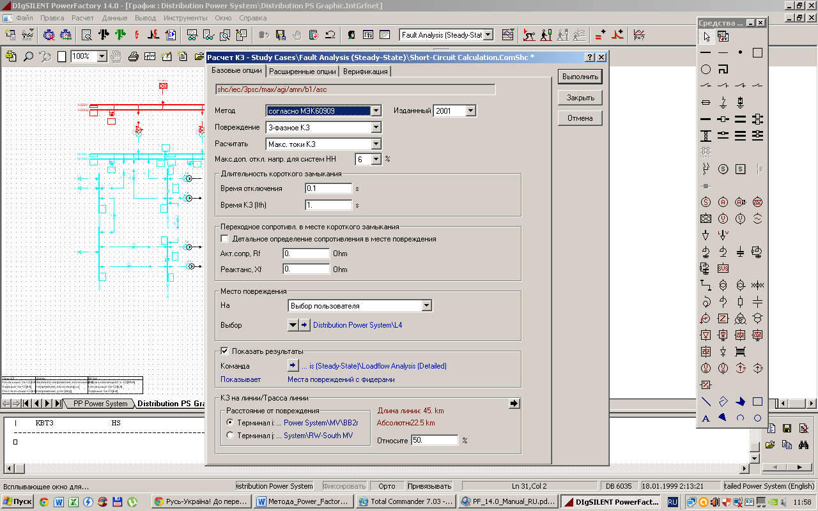Image resolution: width=818 pixels, height=511 pixels.
Task: Click the Акт.сопр. Rf input field
Action: pyautogui.click(x=306, y=254)
